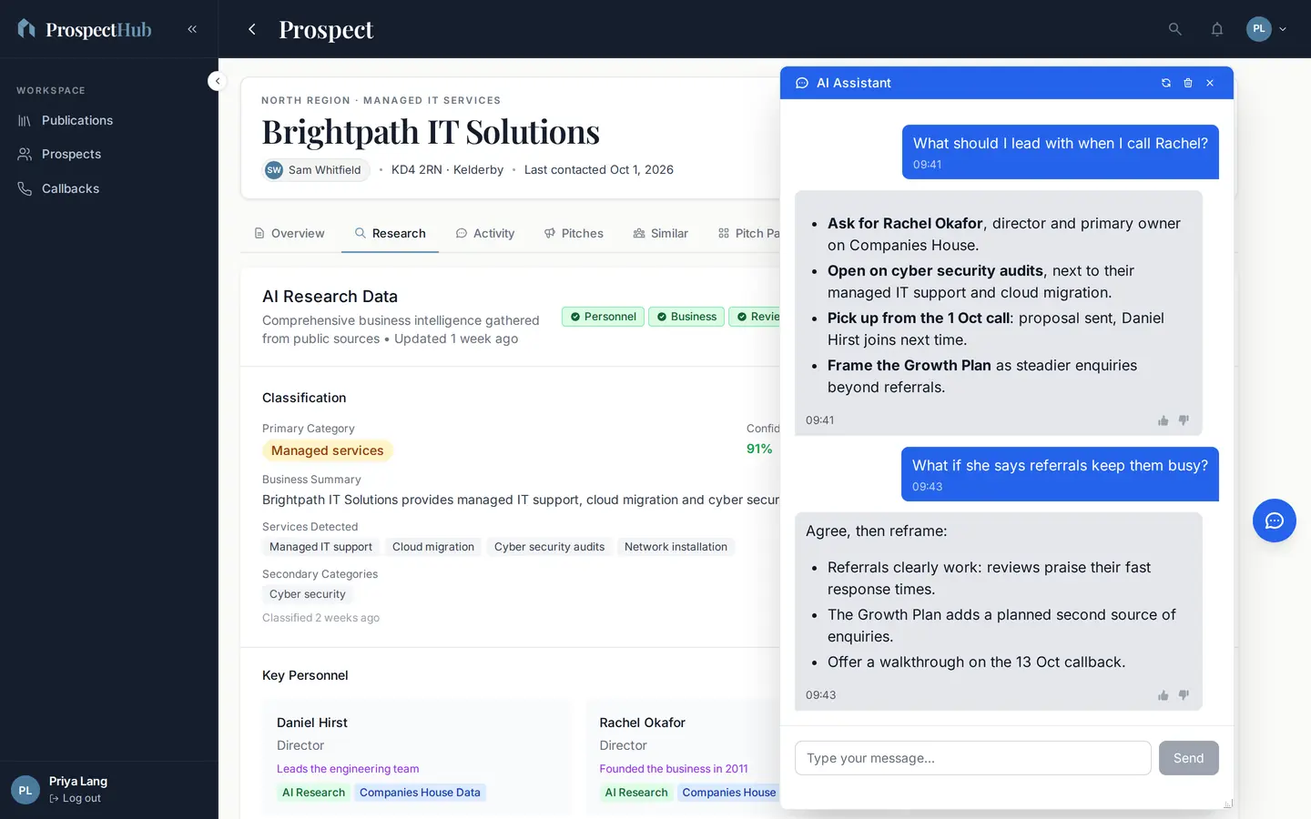Like the 09:43 assistant reply
Viewport: 1311px width, 819px height.
(1163, 695)
